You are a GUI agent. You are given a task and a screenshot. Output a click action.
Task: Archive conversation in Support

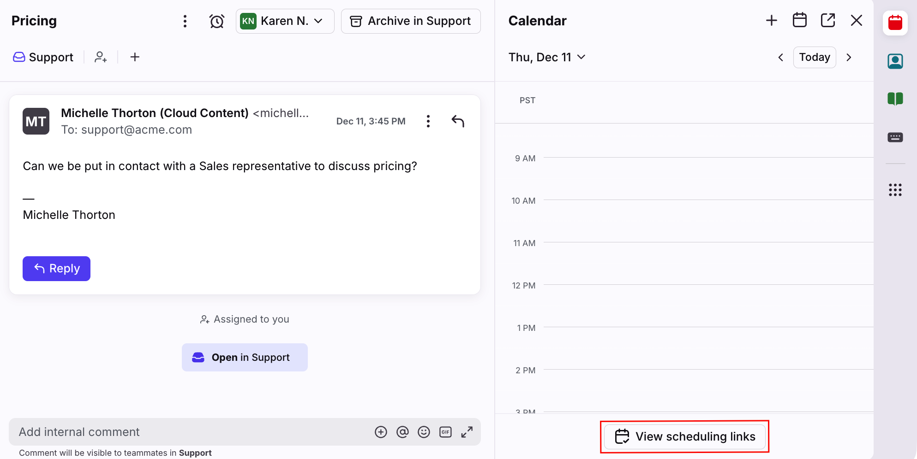pos(411,21)
